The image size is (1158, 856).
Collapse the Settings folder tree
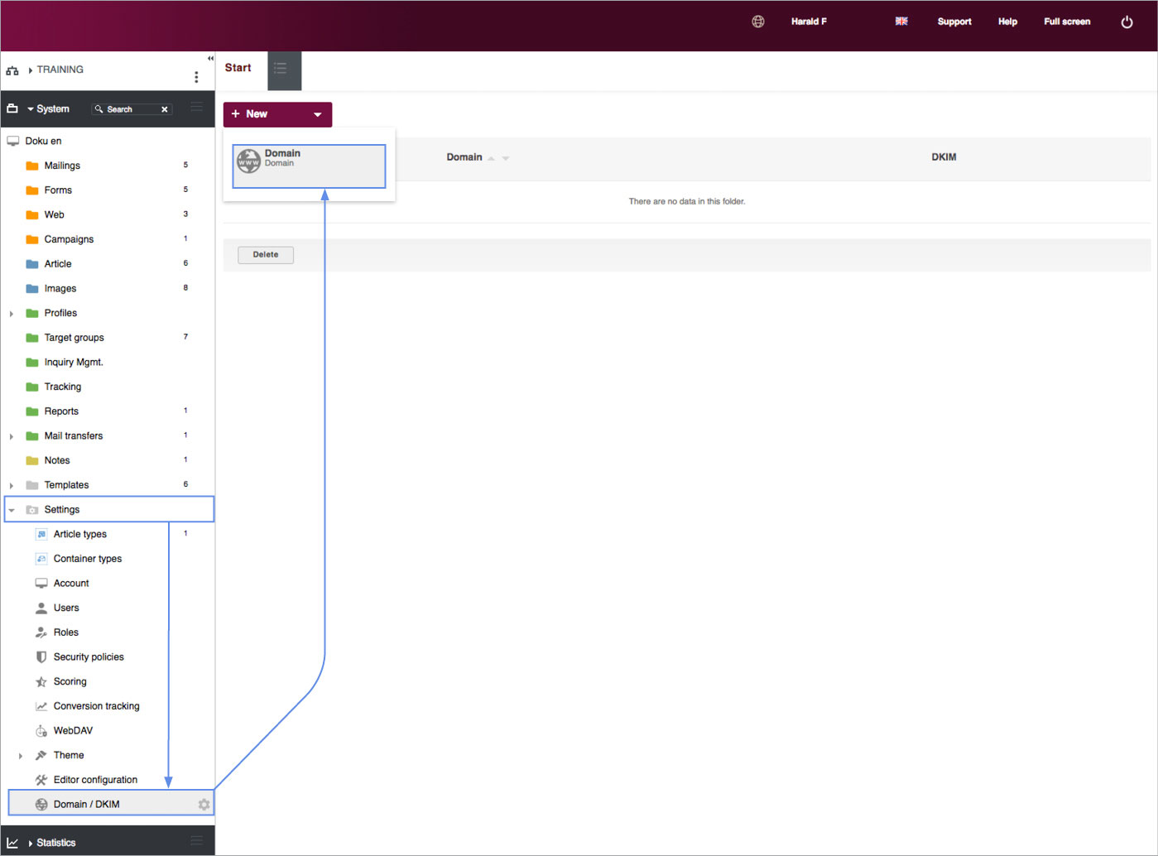(x=12, y=510)
